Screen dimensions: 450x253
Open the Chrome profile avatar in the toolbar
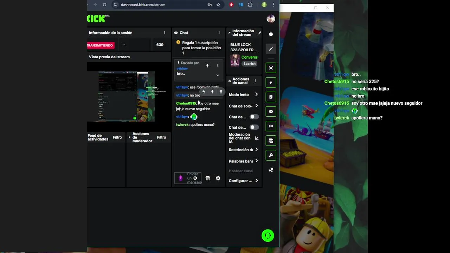coord(264,5)
